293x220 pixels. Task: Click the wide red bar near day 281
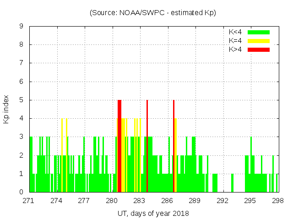pos(119,146)
